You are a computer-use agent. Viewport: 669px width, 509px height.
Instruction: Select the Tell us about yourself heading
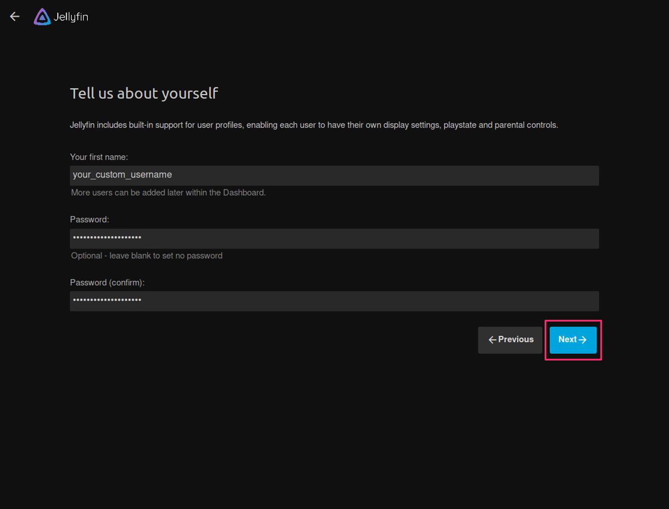[144, 93]
